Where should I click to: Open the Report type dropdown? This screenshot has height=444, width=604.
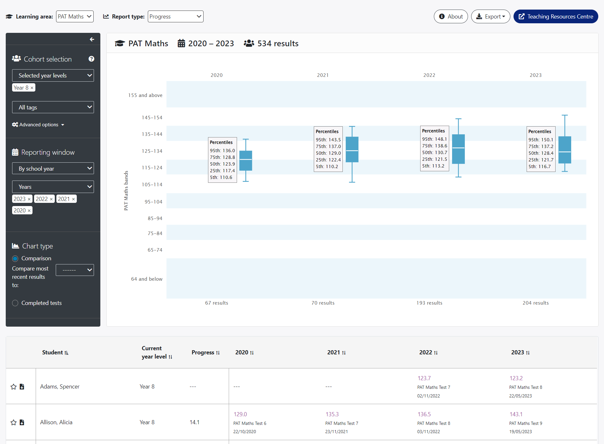coord(176,17)
